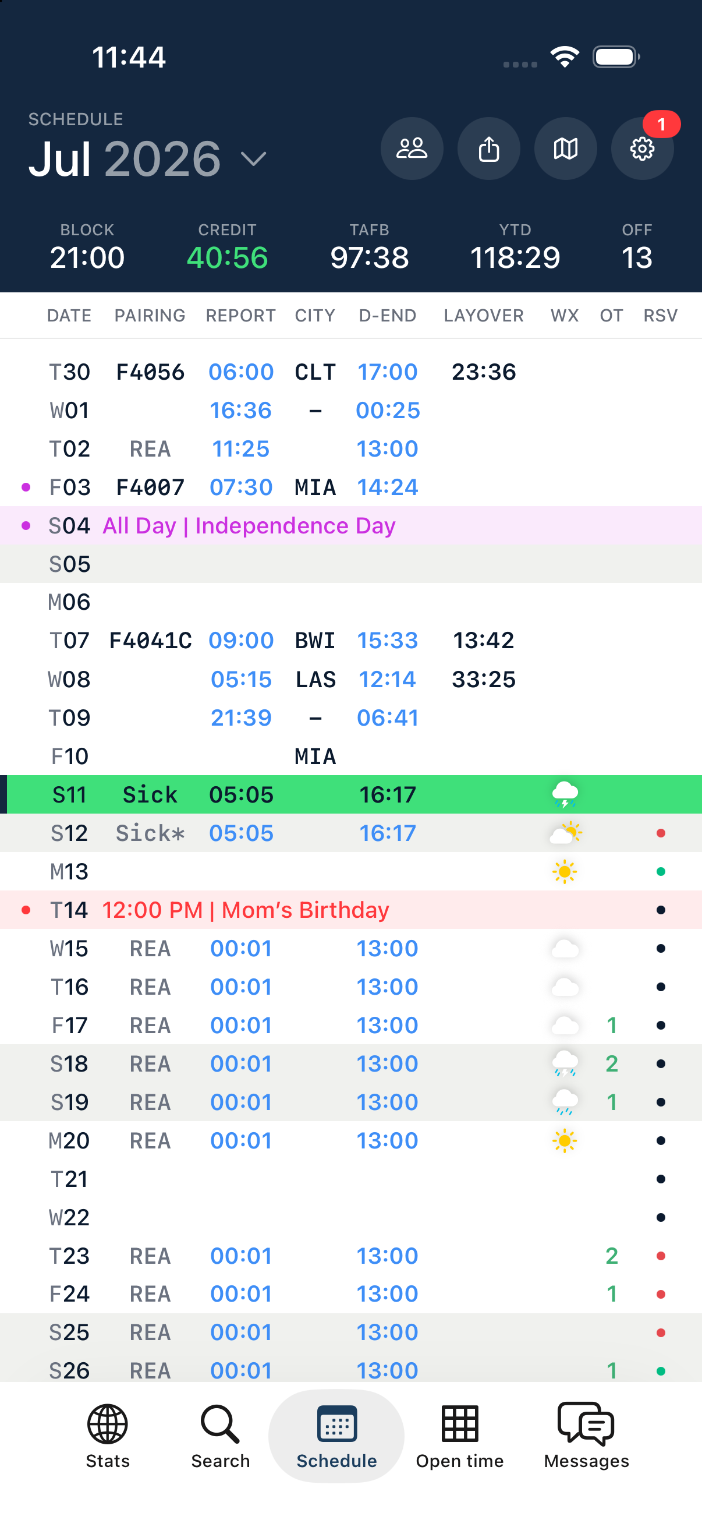Tap the YTD 118:29 total

click(515, 248)
